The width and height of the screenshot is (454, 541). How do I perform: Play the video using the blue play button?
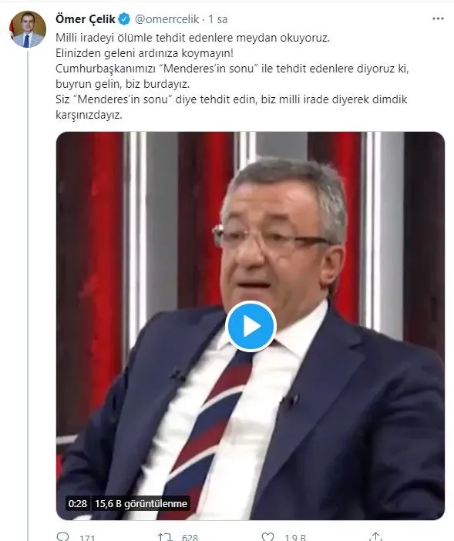(251, 326)
